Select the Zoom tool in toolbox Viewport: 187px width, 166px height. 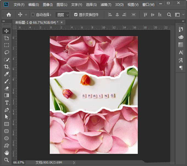(x=6, y=160)
